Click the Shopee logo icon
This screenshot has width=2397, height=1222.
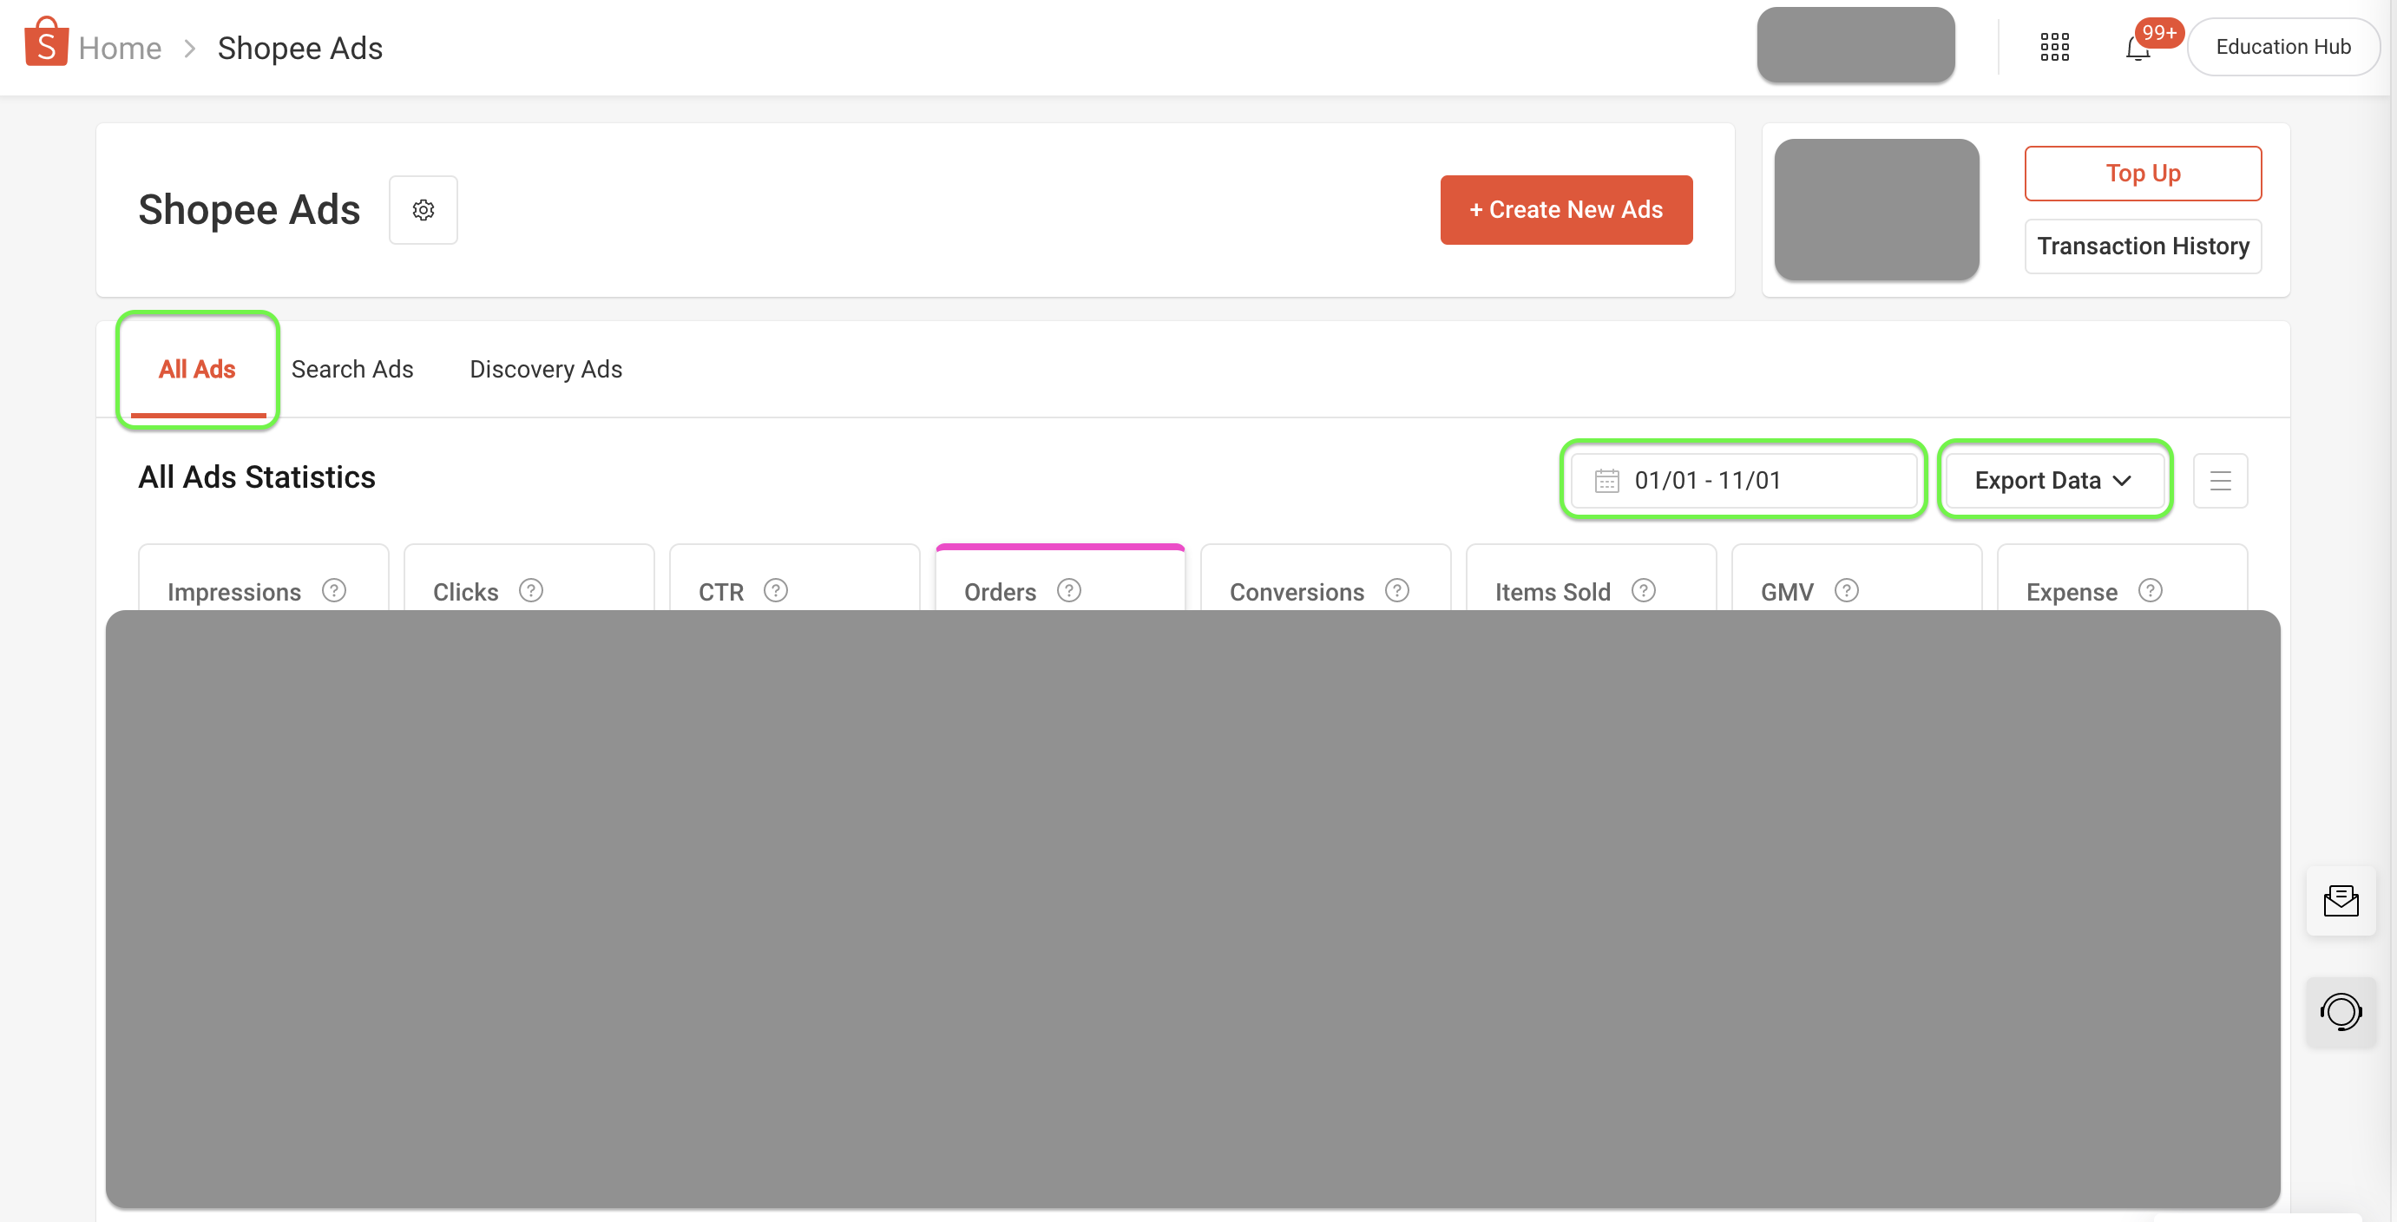46,43
